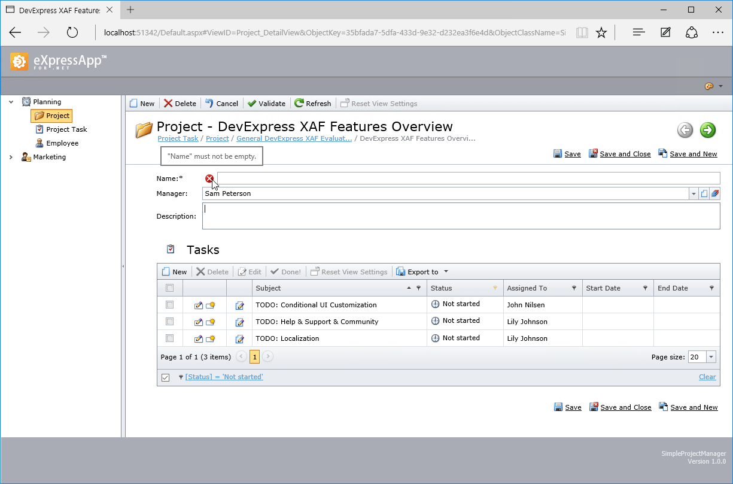Click Clear to remove the grid filter
The image size is (733, 484).
pos(707,377)
